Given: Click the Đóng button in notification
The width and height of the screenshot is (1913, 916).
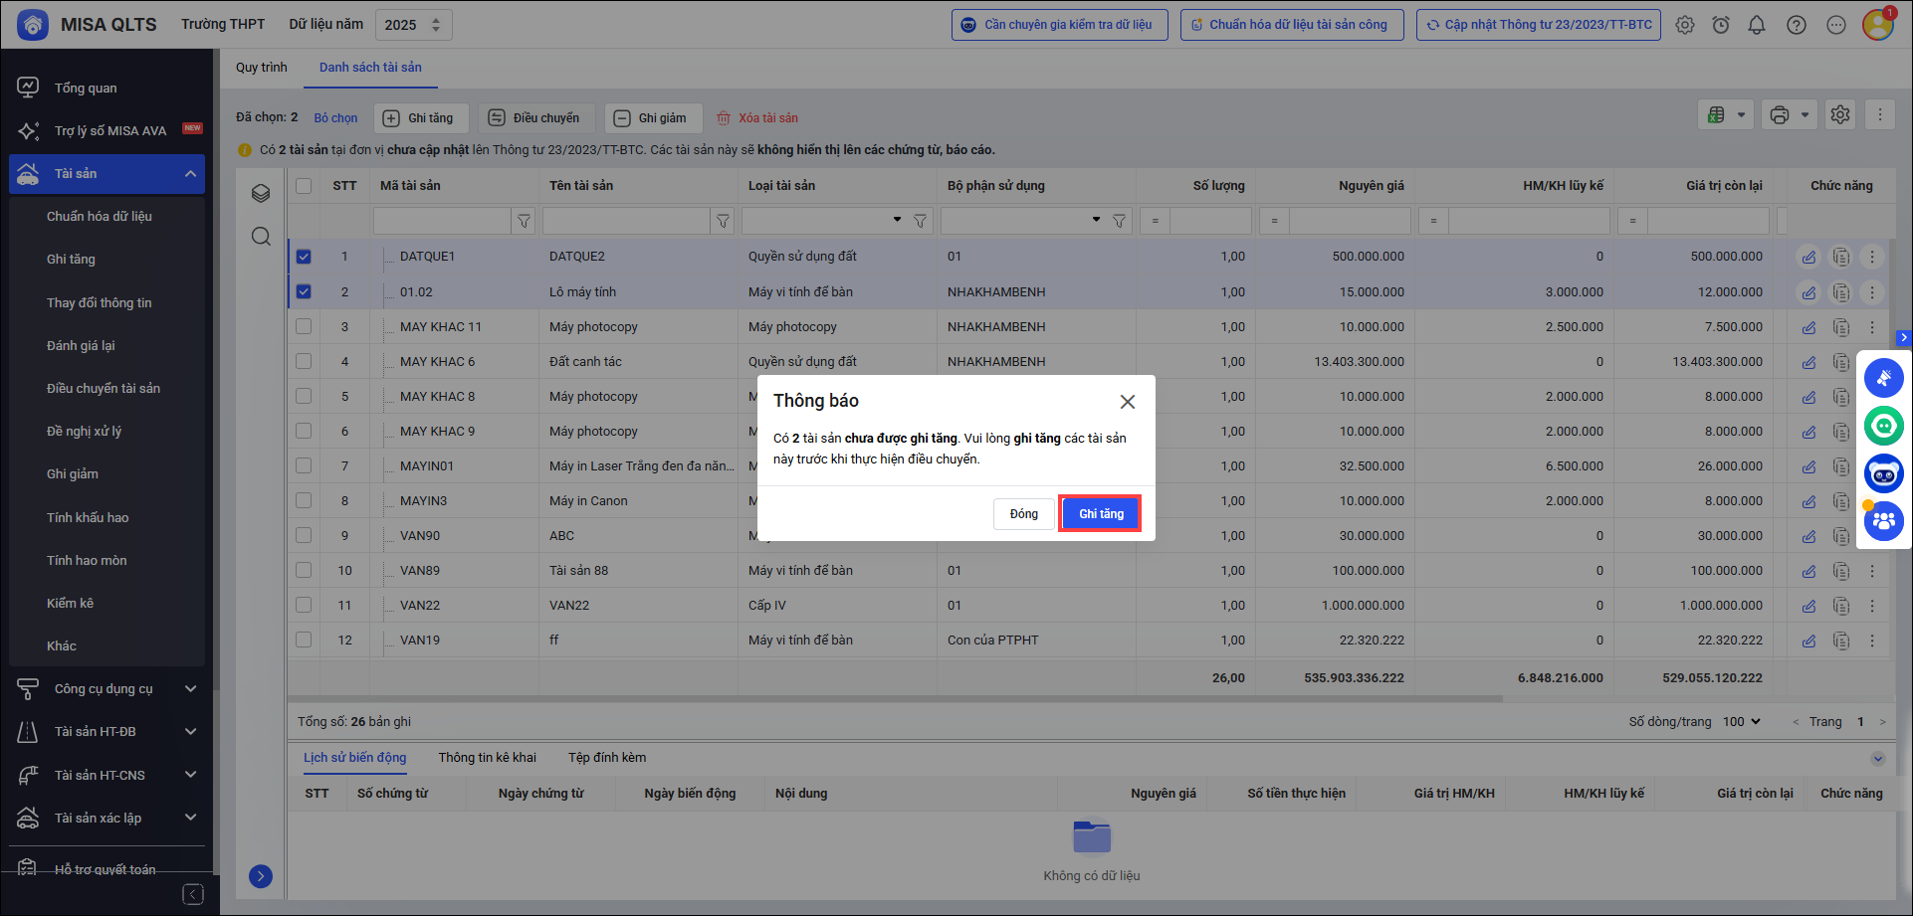Looking at the screenshot, I should click(x=1023, y=514).
